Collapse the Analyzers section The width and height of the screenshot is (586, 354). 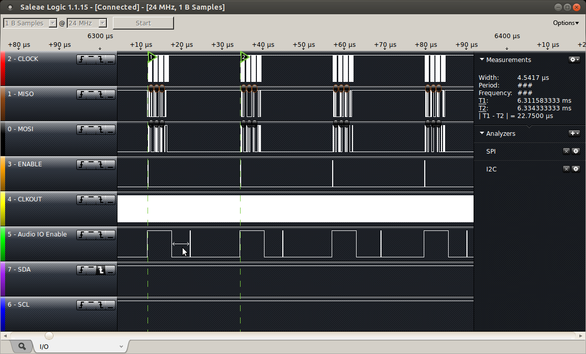(482, 133)
